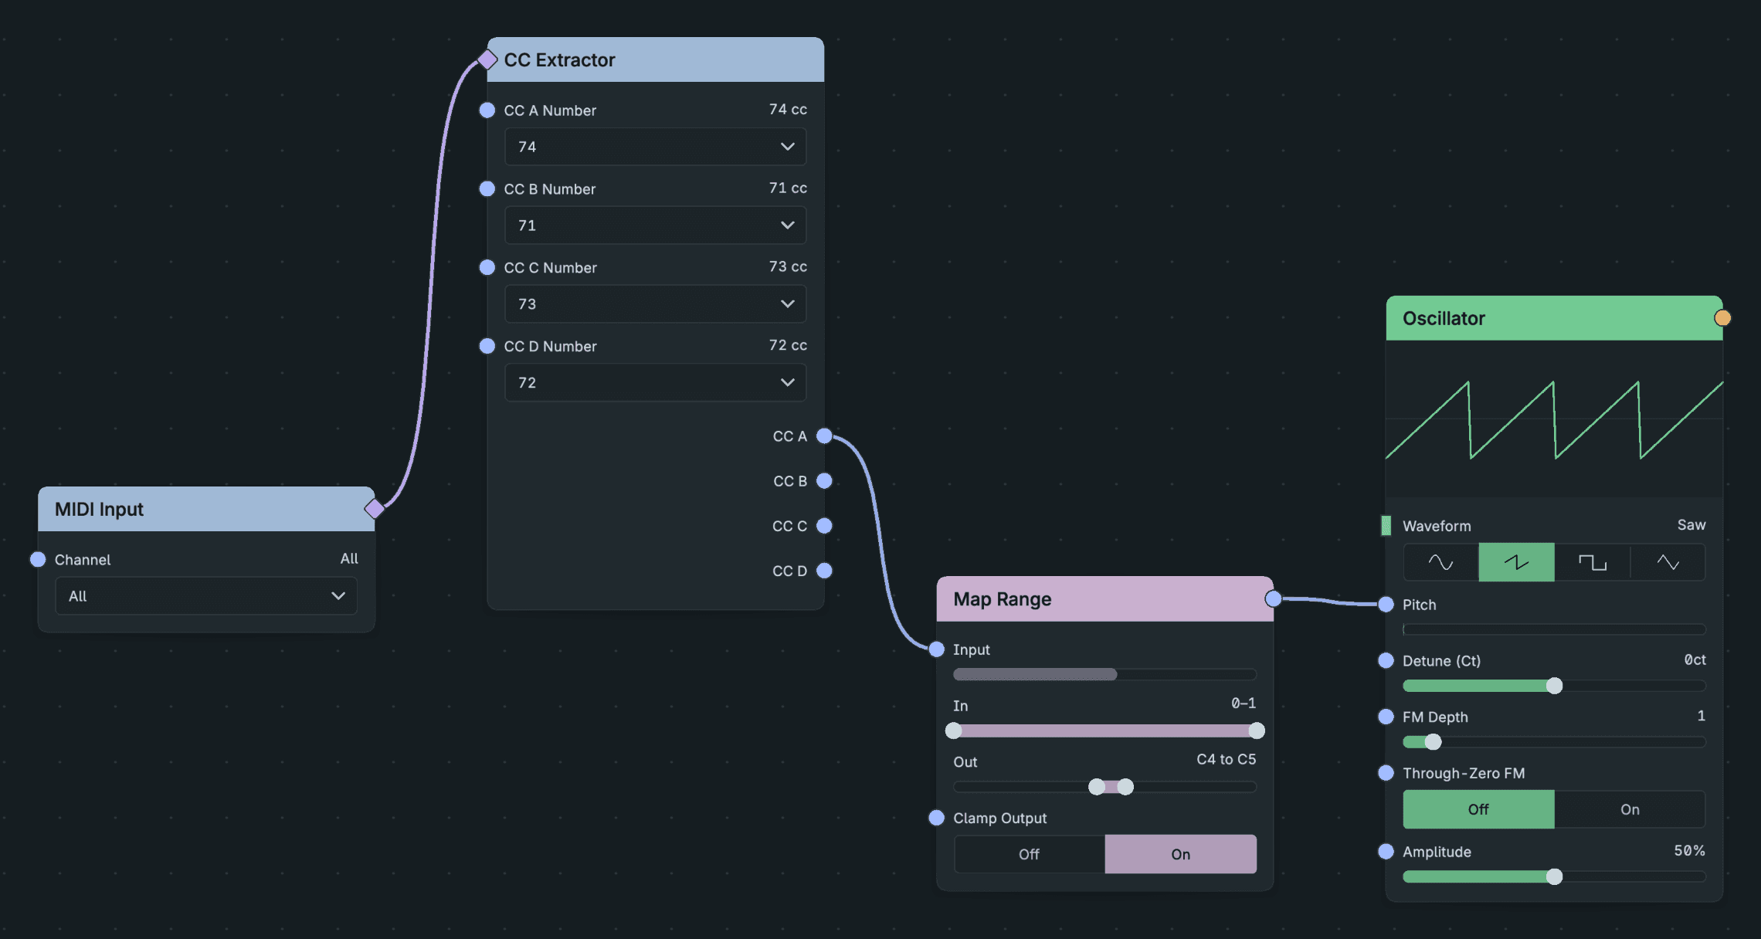The height and width of the screenshot is (939, 1761).
Task: Click the CC D output port
Action: pyautogui.click(x=824, y=571)
